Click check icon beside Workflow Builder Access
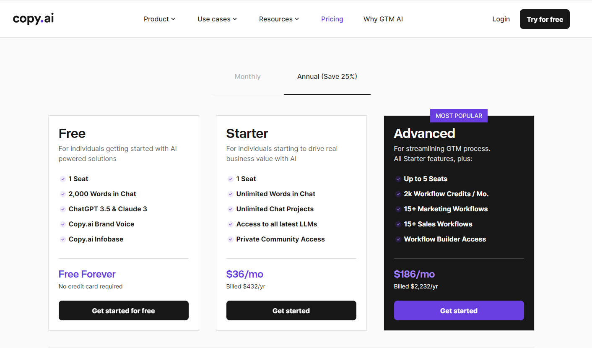 click(x=398, y=239)
